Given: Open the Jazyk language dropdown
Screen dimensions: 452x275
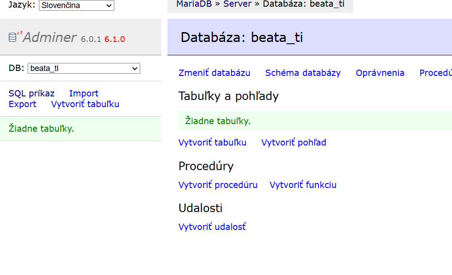Looking at the screenshot, I should point(76,5).
